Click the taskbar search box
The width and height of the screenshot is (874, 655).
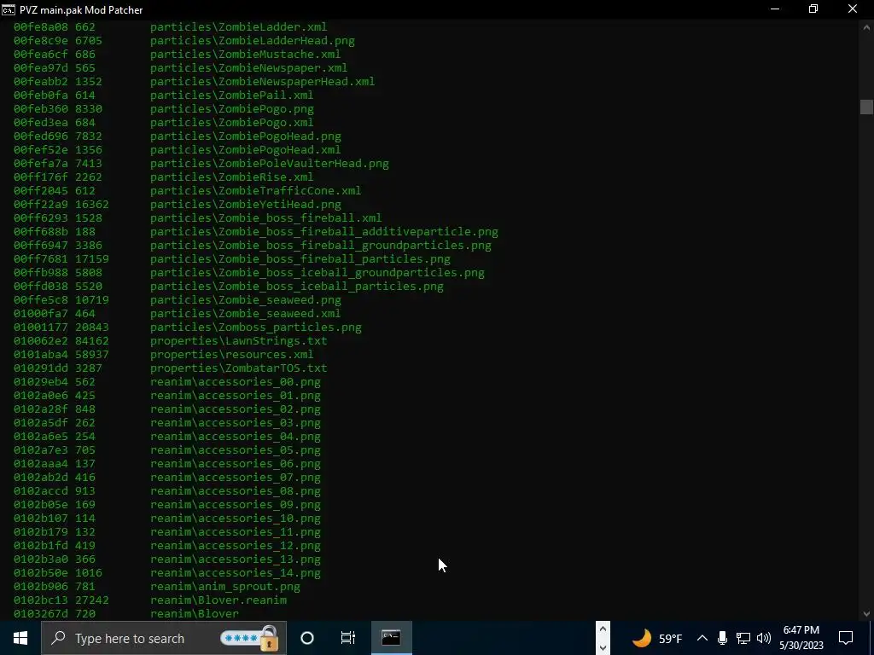tap(164, 638)
